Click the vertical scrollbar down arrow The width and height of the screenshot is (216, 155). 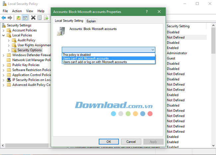point(213,145)
